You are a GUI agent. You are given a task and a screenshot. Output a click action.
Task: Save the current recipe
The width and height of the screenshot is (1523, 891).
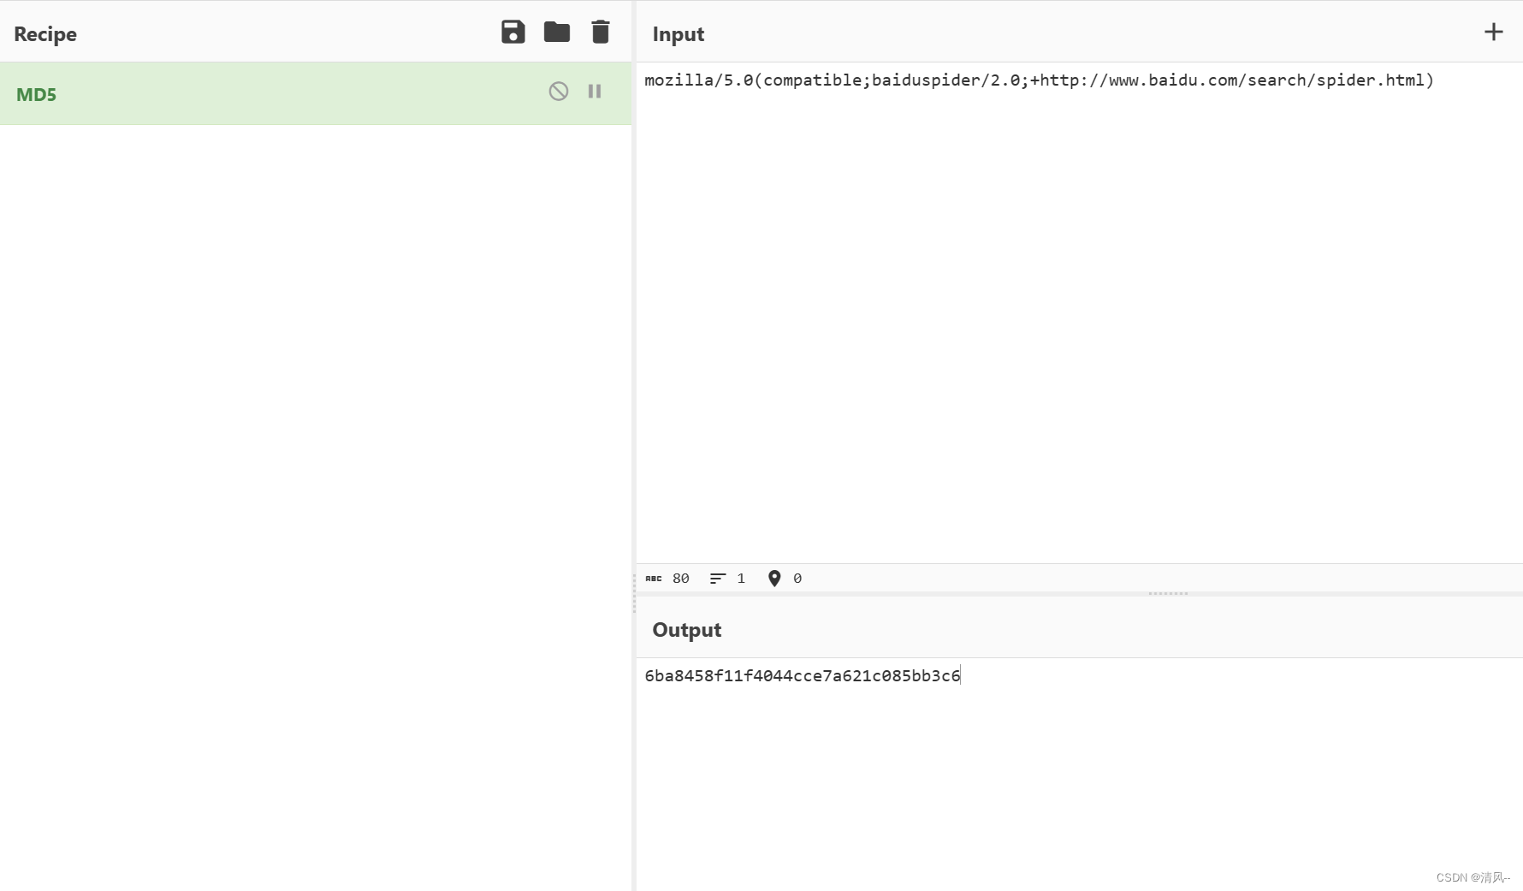pos(513,33)
